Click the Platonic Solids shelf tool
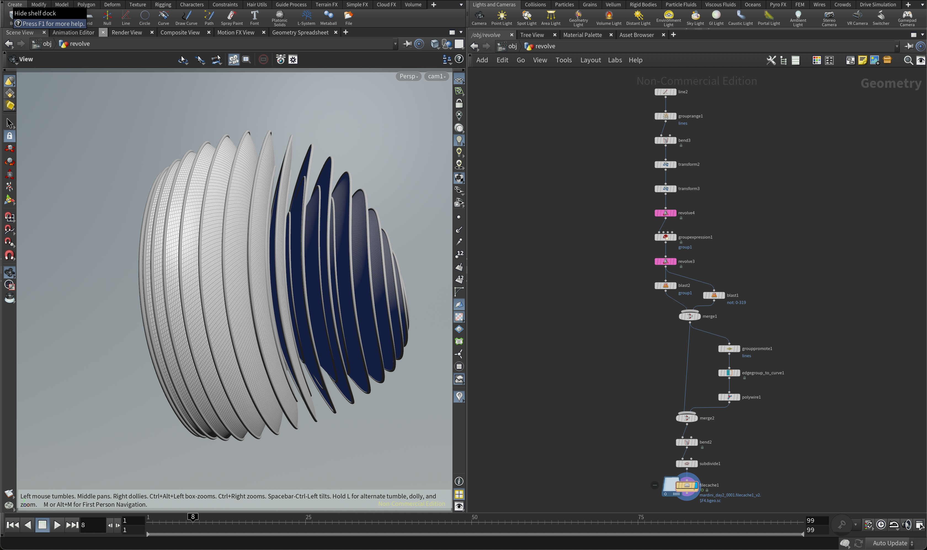 point(279,18)
